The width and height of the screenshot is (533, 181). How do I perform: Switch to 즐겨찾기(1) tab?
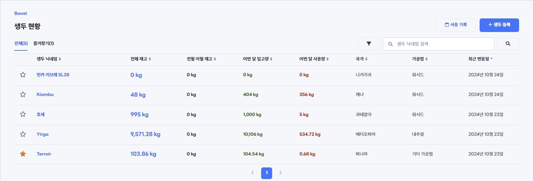coord(43,43)
